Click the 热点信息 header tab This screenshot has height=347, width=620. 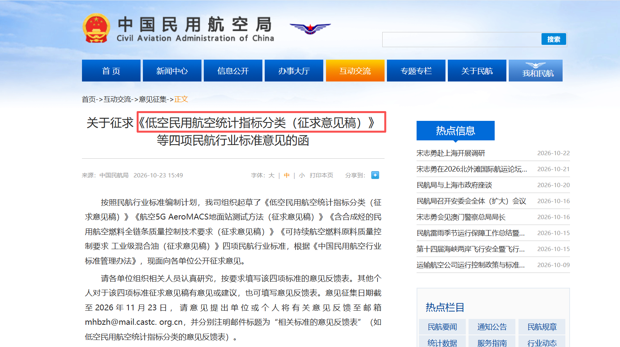coord(456,131)
